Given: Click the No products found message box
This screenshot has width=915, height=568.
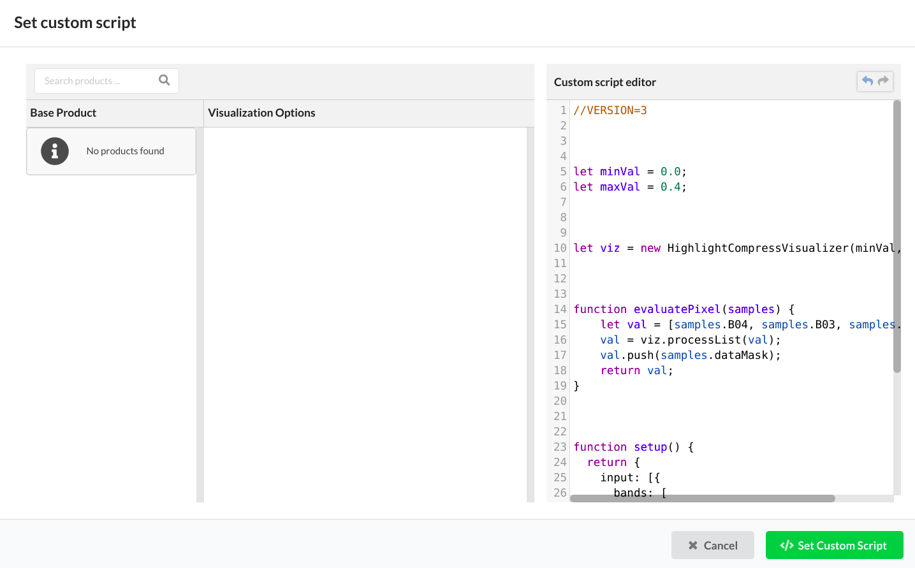Looking at the screenshot, I should tap(111, 151).
